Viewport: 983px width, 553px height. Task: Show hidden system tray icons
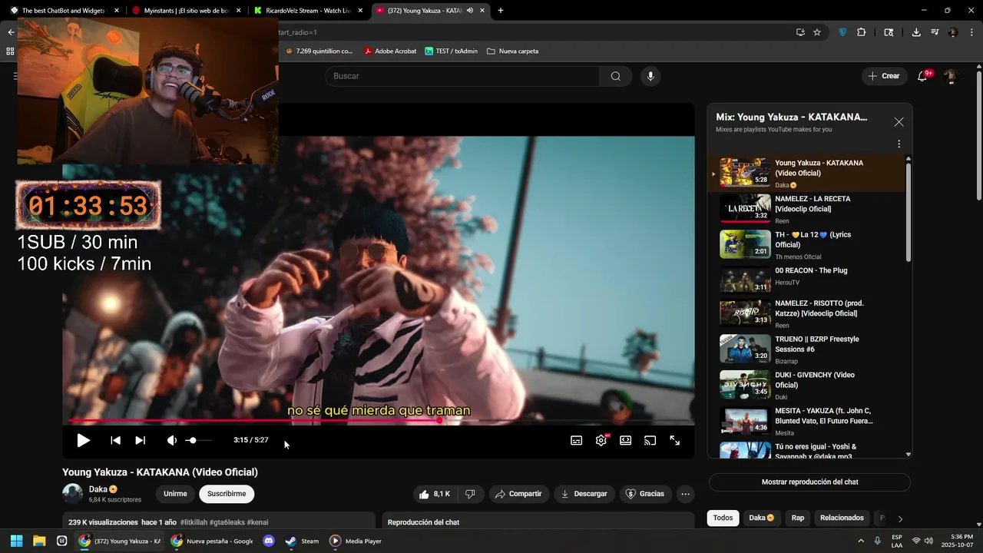(860, 541)
